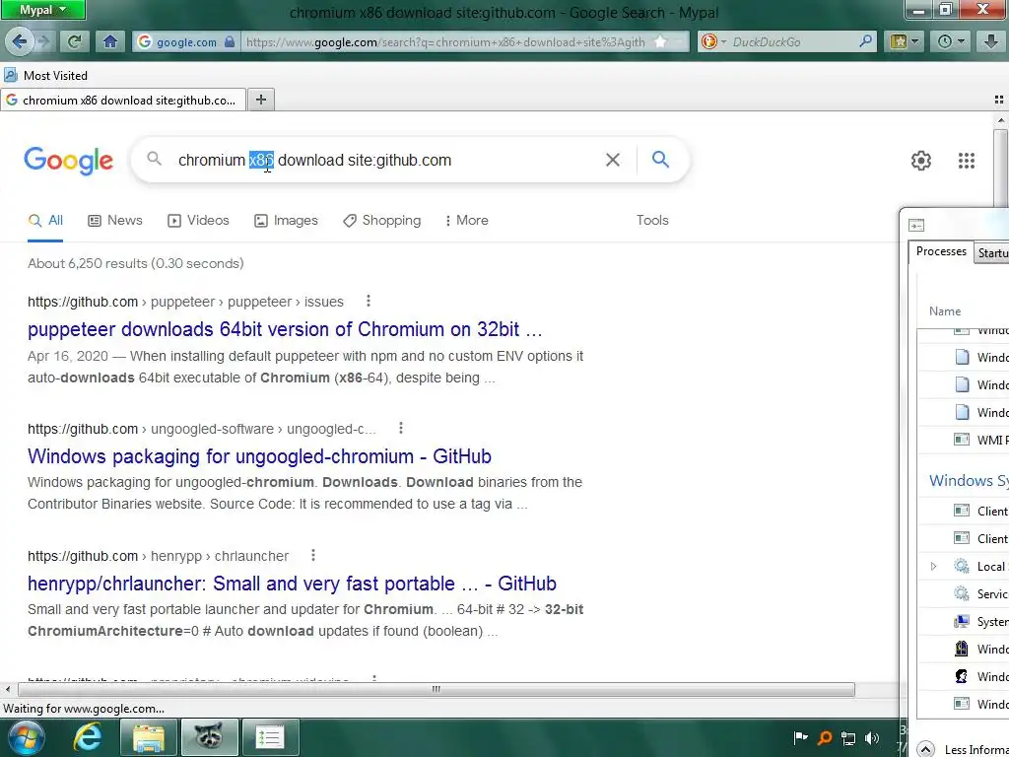Open the downloads arrow button

tap(991, 41)
